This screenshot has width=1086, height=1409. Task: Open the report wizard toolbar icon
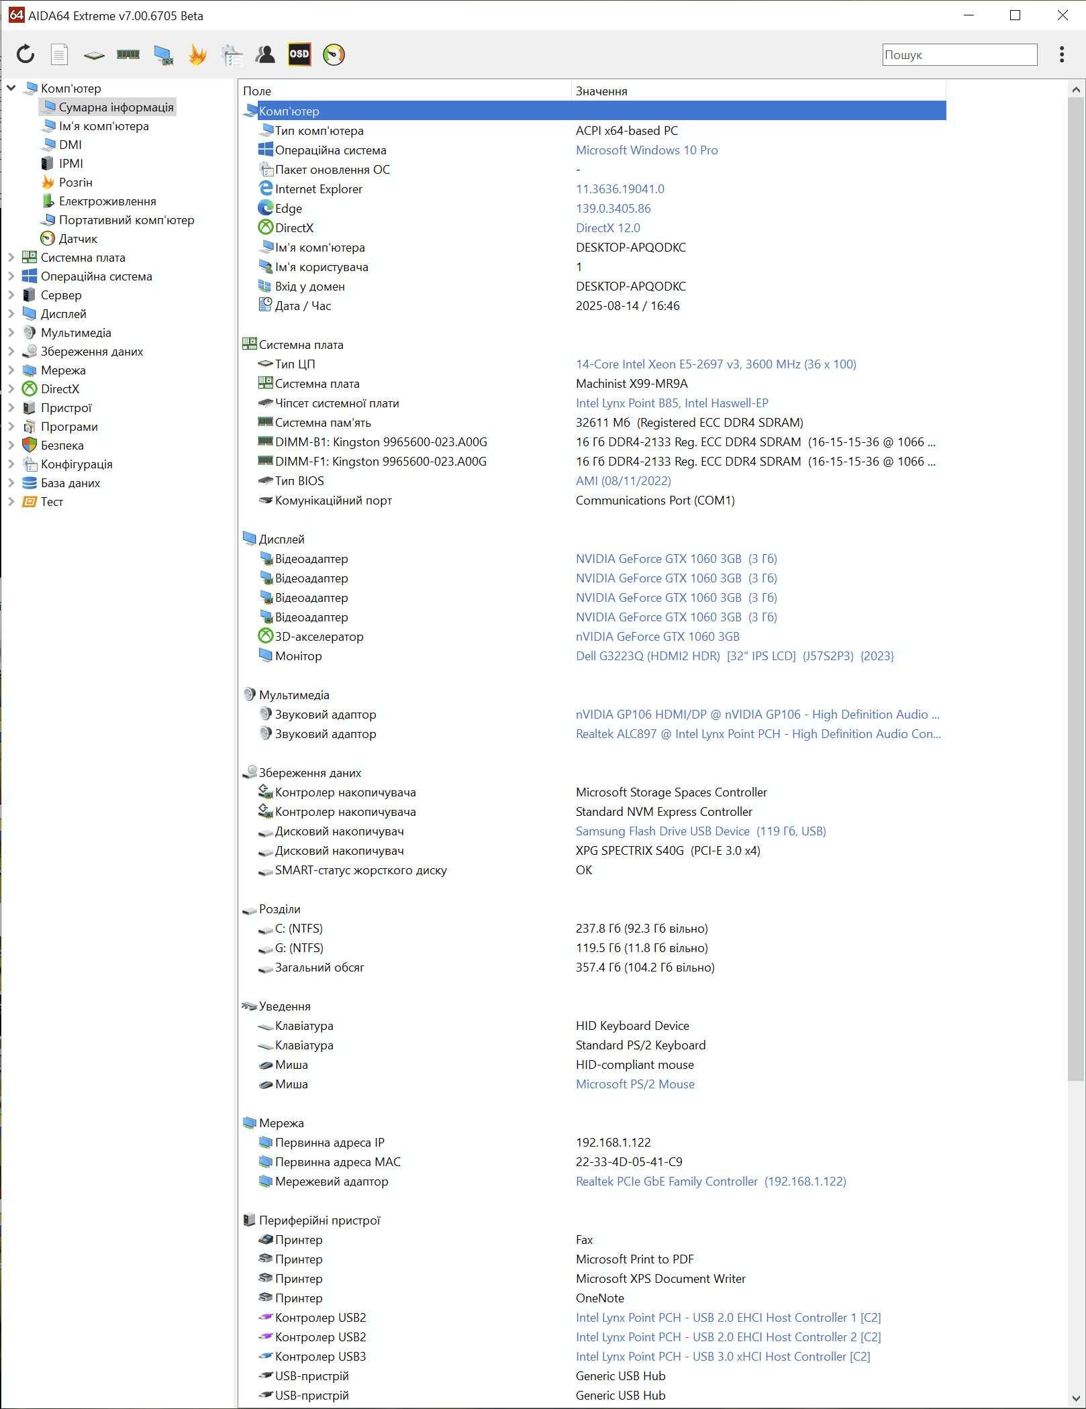tap(232, 55)
